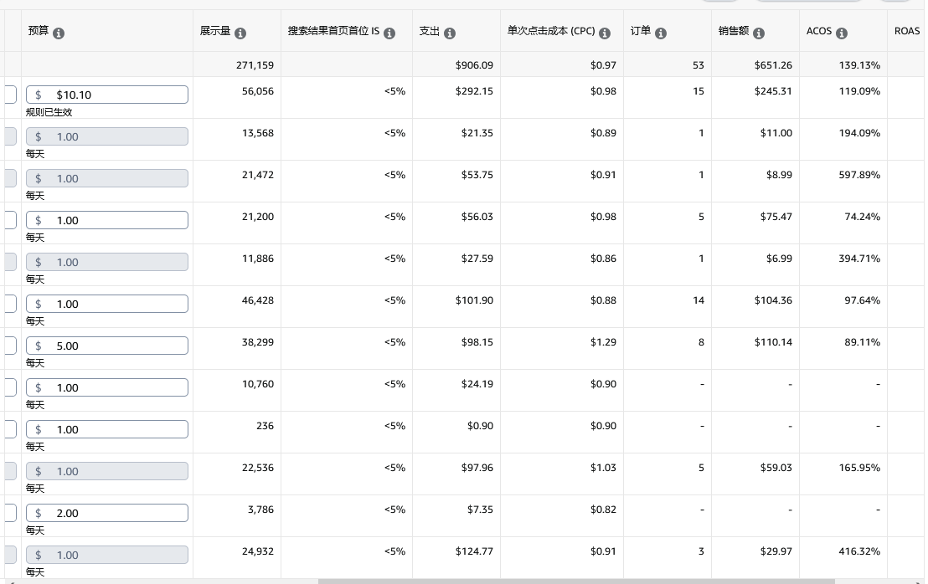928x584 pixels.
Task: Click the info icon next to 支出
Action: 450,33
